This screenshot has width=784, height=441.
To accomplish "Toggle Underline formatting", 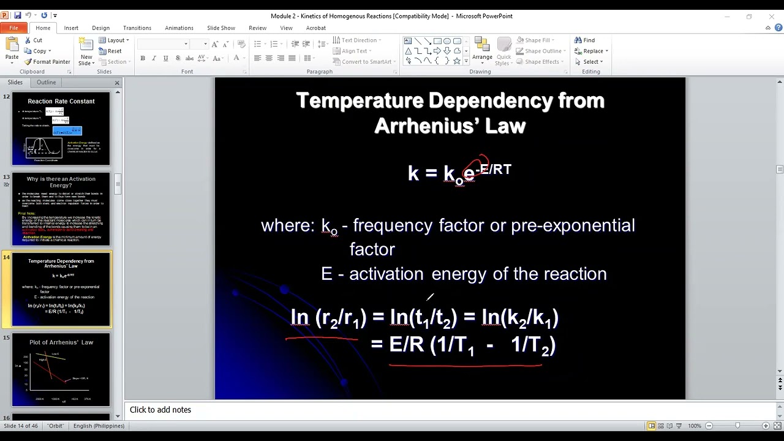I will (166, 58).
